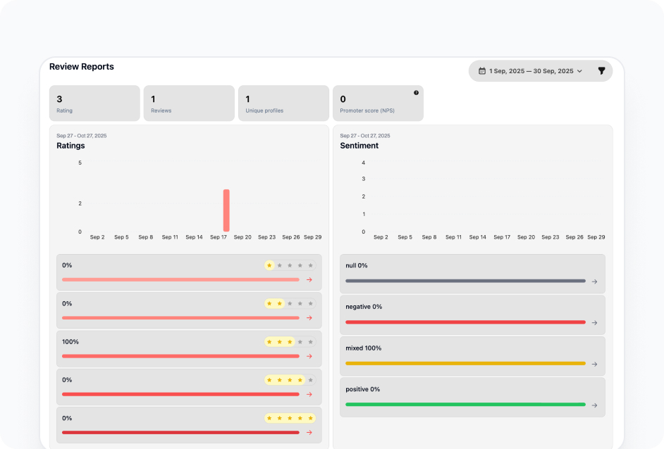
Task: Click the 4-star rating badge
Action: click(285, 380)
